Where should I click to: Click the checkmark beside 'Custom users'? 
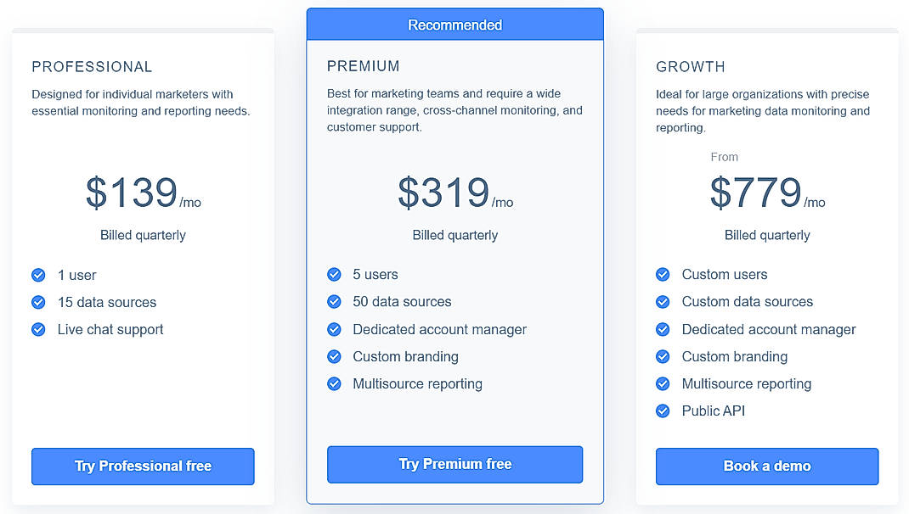tap(663, 275)
